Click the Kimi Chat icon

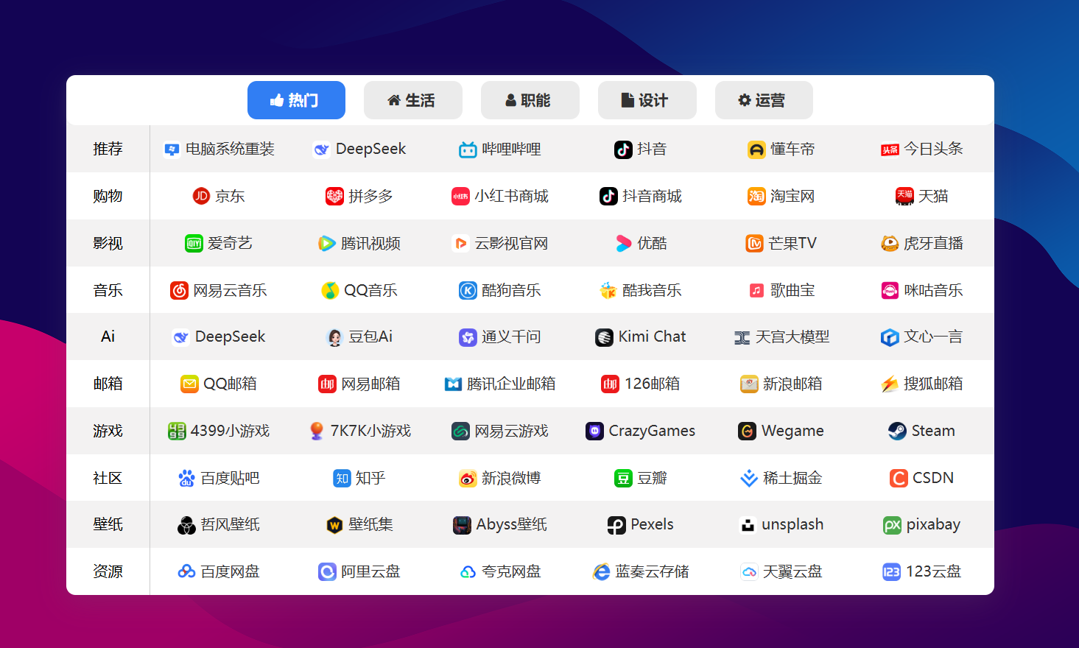[x=604, y=337]
